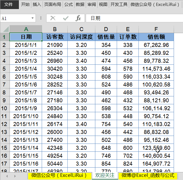Switch to the 插入 ribbon tab
This screenshot has height=180, width=183.
click(x=37, y=5)
